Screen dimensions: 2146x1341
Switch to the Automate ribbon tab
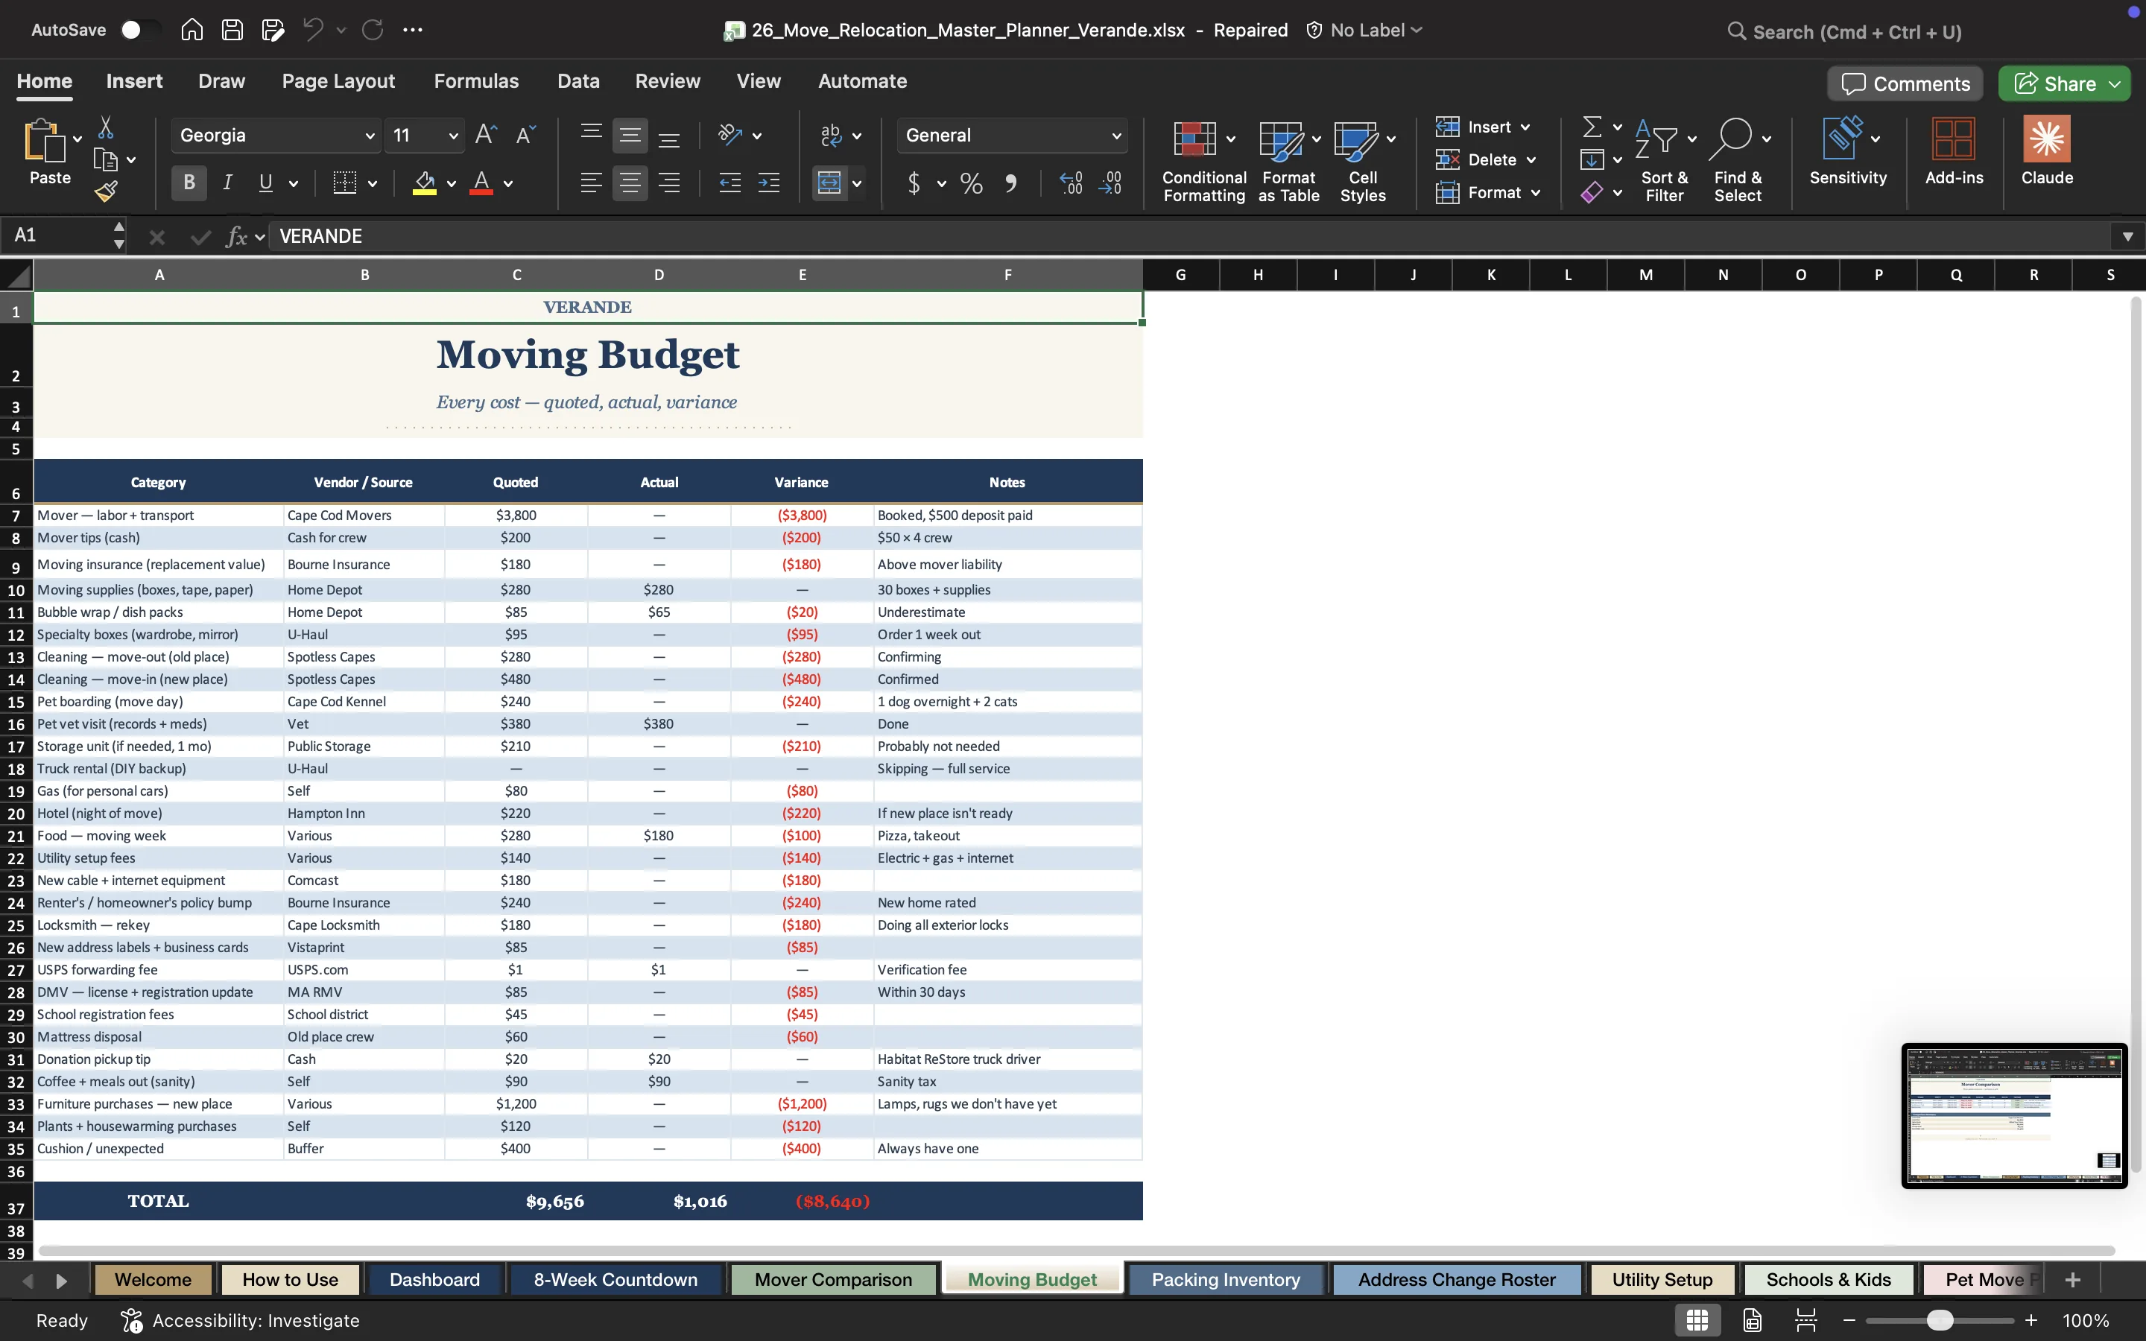pyautogui.click(x=862, y=80)
